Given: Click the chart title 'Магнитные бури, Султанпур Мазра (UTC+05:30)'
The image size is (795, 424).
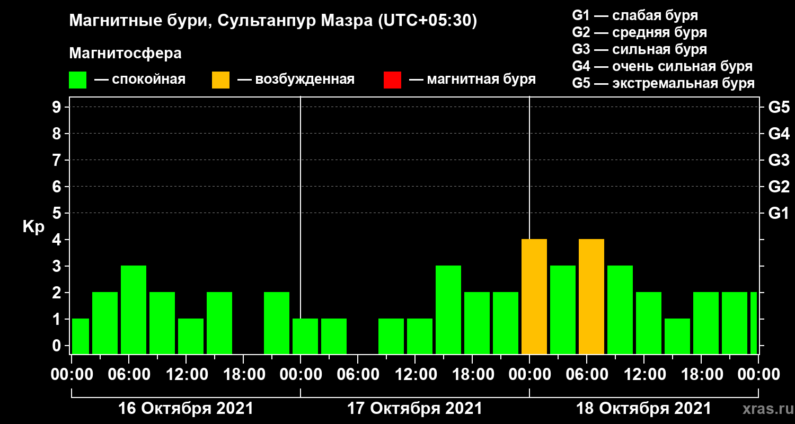Looking at the screenshot, I should click(x=273, y=21).
